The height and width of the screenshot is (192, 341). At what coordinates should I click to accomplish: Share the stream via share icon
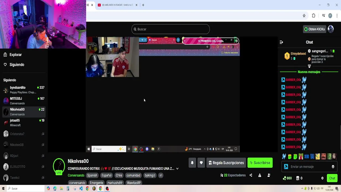(251, 175)
